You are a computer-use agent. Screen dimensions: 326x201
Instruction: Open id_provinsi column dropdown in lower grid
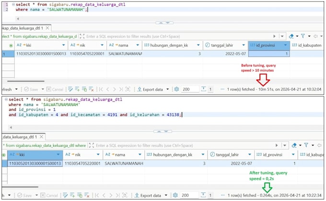(x=293, y=154)
